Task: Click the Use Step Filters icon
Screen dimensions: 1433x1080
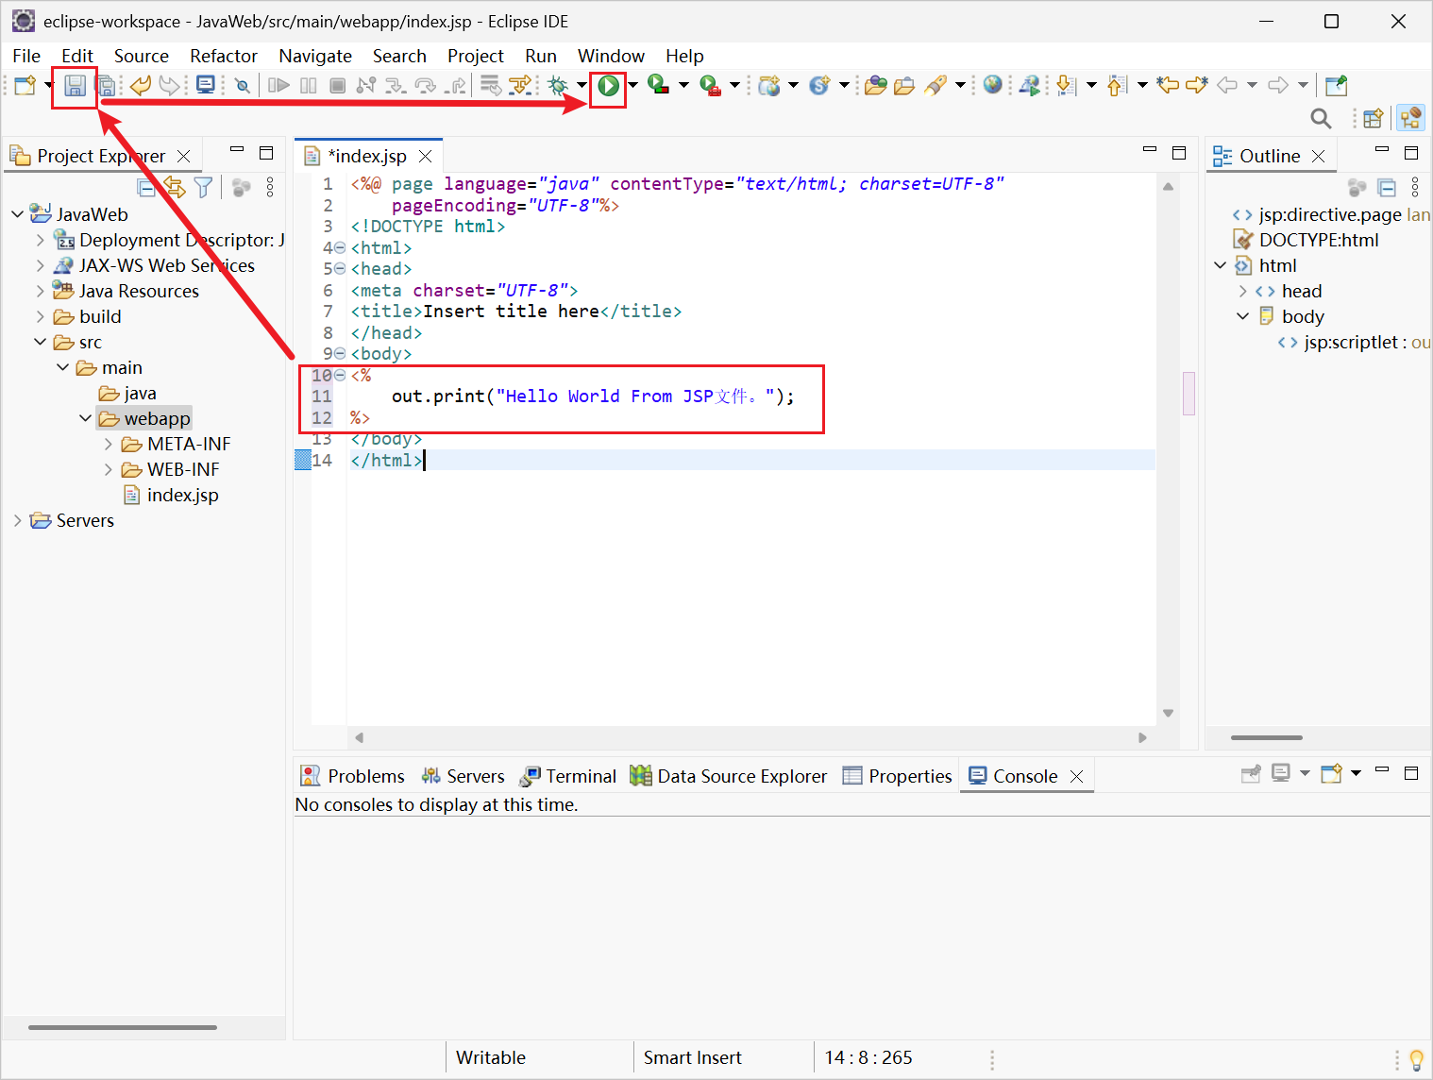Action: coord(519,86)
